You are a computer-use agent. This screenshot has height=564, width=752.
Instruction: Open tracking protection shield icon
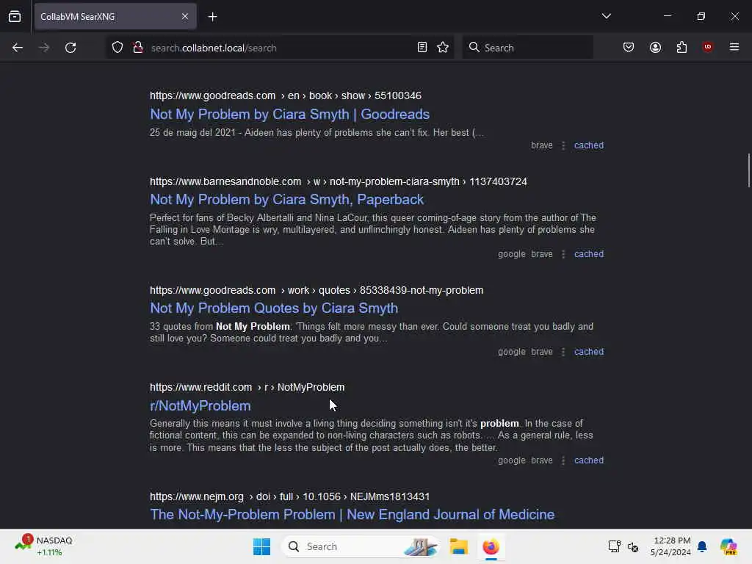pos(117,48)
